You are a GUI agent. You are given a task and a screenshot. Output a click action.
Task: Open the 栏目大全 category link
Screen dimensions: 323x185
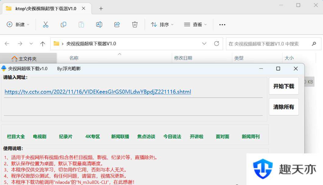[x=16, y=136]
